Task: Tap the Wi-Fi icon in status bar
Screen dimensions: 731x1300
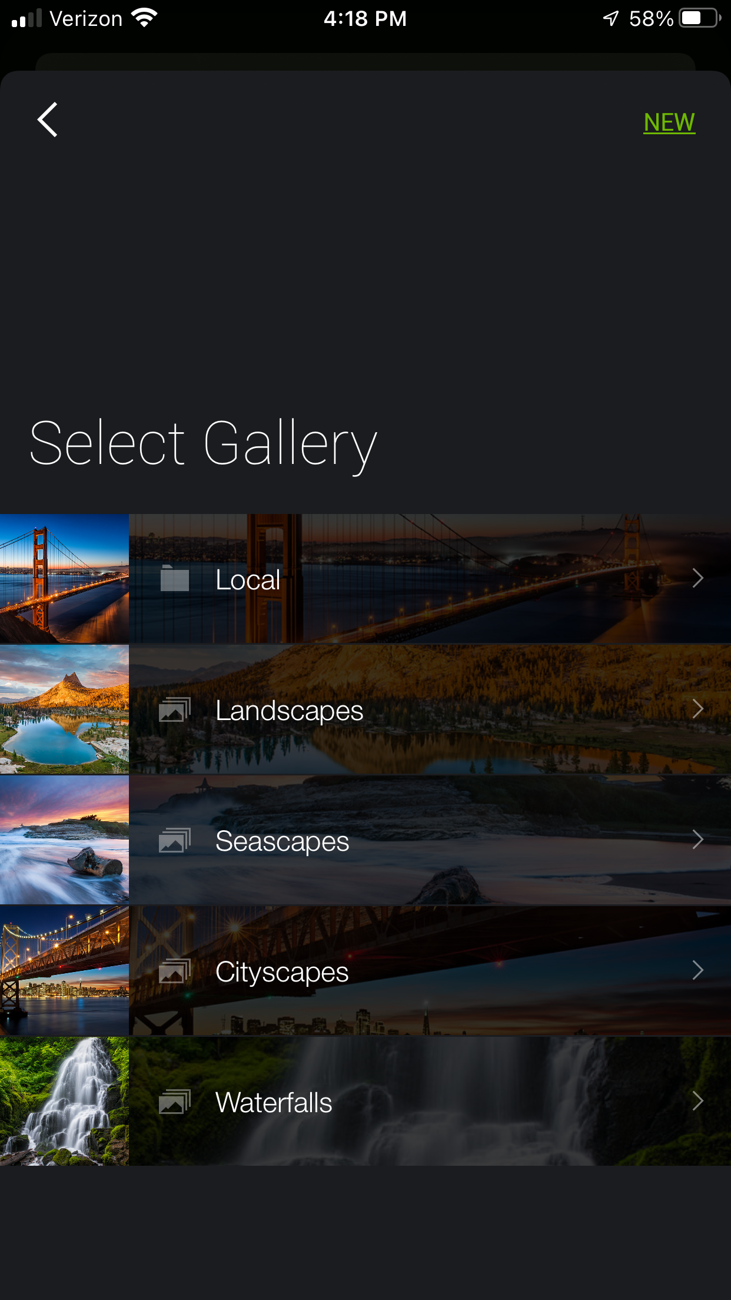Action: tap(144, 18)
